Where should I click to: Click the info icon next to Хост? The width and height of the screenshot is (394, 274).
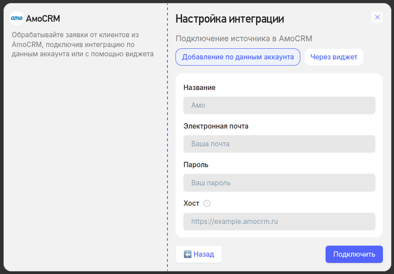(207, 204)
